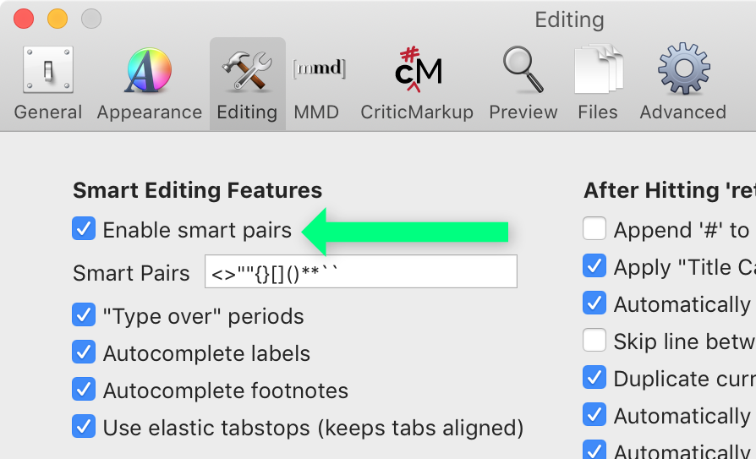This screenshot has height=459, width=756.
Task: Open CriticMarkup preferences icon
Action: pos(418,69)
